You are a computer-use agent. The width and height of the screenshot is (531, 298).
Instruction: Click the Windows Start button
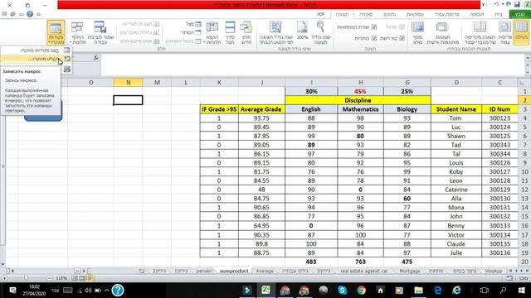pyautogui.click(x=522, y=290)
